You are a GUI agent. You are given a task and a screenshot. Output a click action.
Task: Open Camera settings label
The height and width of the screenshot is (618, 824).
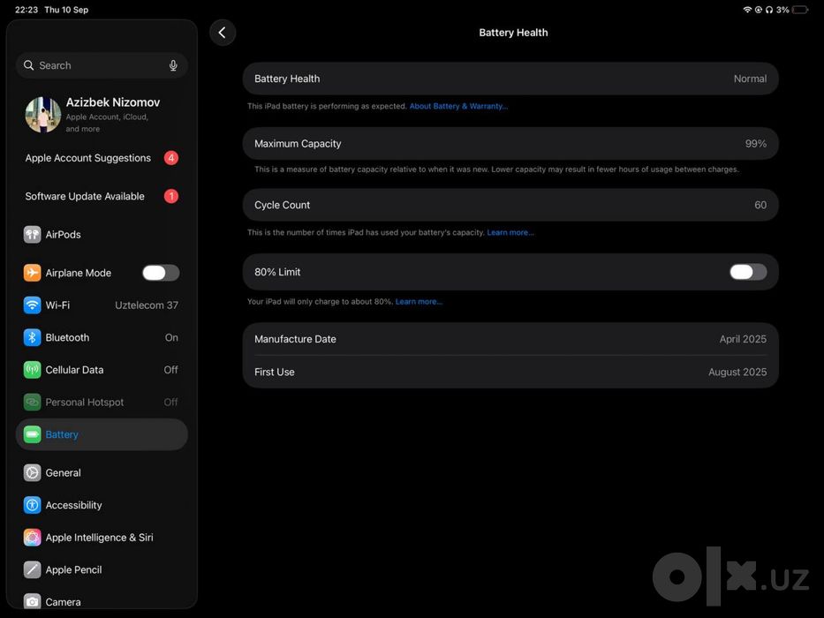pyautogui.click(x=63, y=602)
